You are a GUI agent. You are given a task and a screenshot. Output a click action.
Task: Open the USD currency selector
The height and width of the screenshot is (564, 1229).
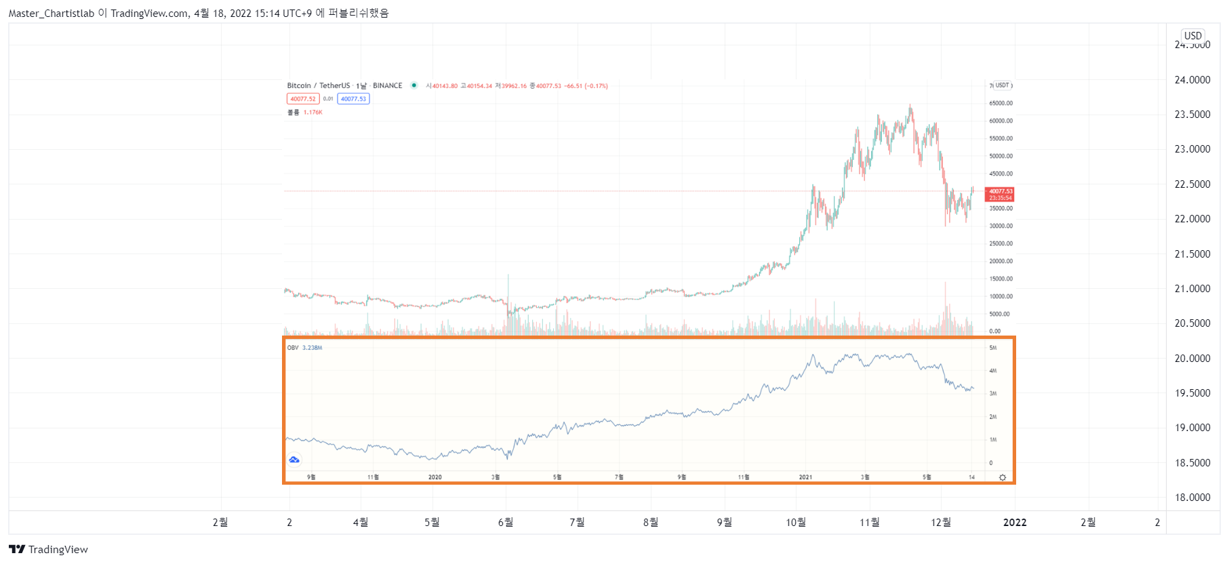[1193, 36]
